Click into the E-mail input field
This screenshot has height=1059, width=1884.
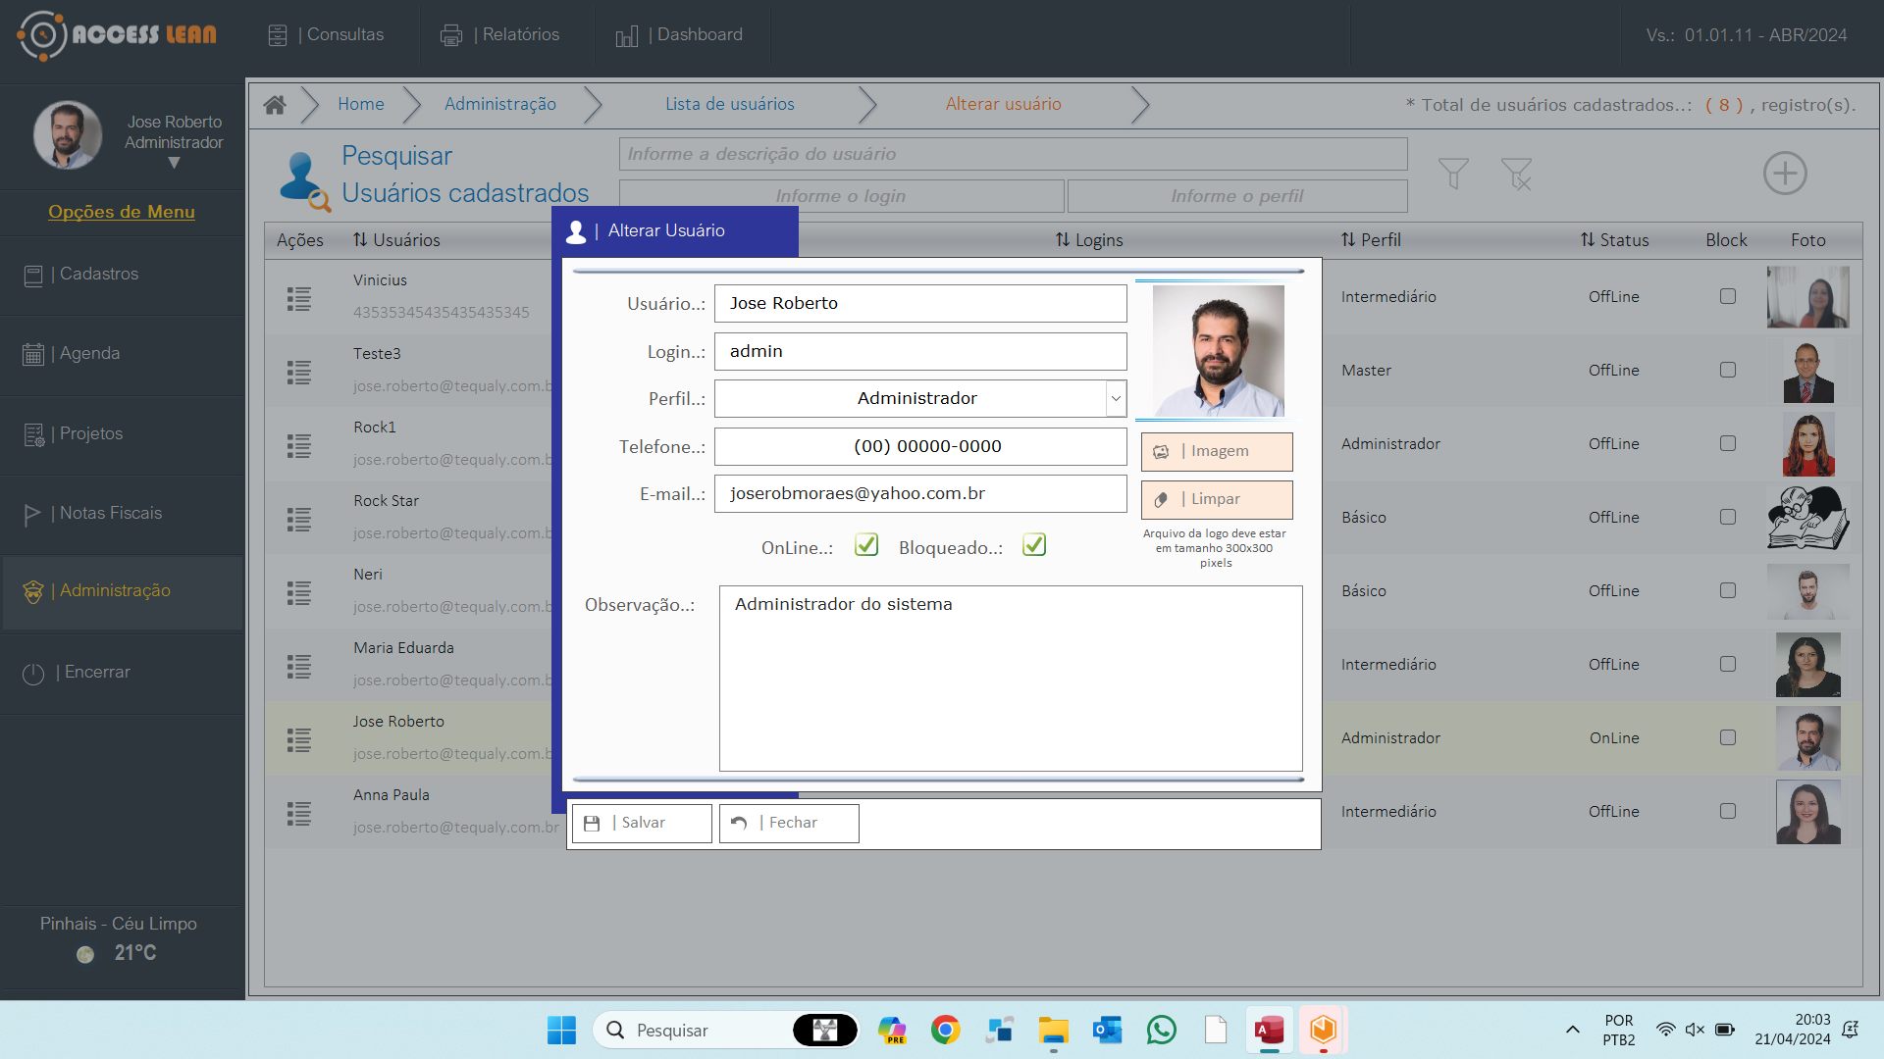pyautogui.click(x=919, y=494)
